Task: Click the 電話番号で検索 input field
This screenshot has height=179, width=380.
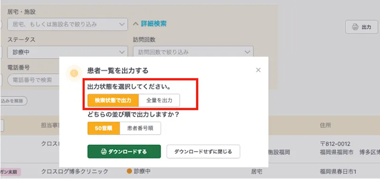Action: pos(33,80)
